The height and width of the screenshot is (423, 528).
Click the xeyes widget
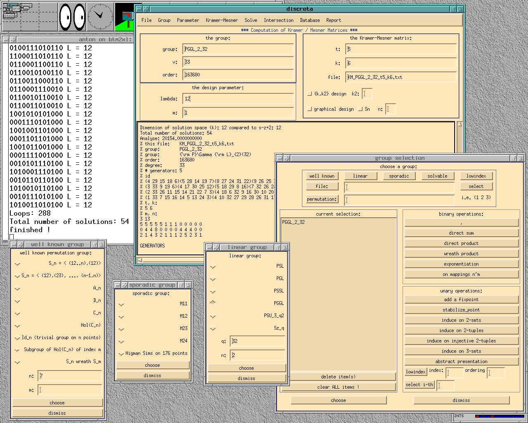coord(72,17)
